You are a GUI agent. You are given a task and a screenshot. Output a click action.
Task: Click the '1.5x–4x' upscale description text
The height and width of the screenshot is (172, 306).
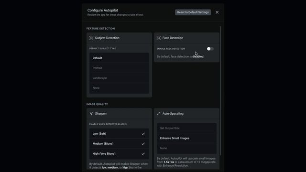tap(186, 162)
